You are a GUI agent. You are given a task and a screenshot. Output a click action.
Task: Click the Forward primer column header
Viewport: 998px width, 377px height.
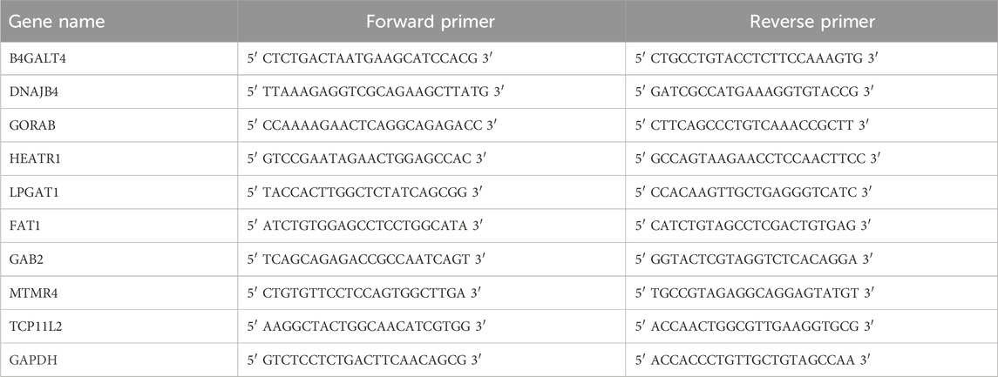point(431,21)
